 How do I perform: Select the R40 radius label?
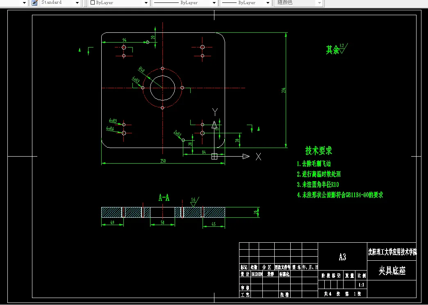(141, 69)
